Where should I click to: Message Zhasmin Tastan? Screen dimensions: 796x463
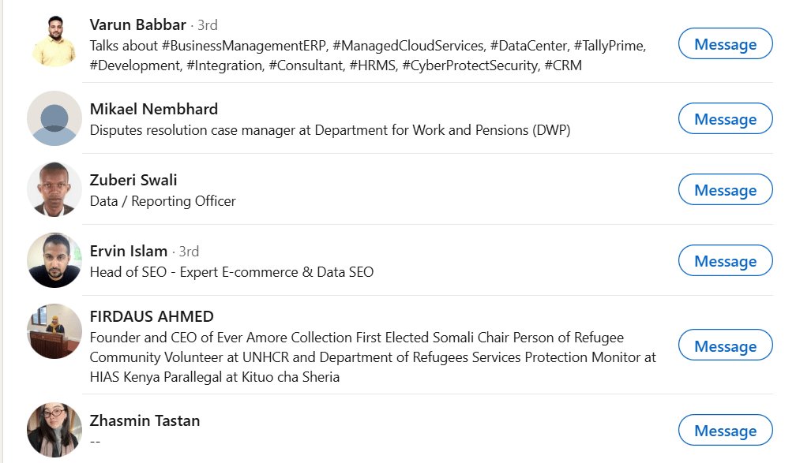(725, 431)
